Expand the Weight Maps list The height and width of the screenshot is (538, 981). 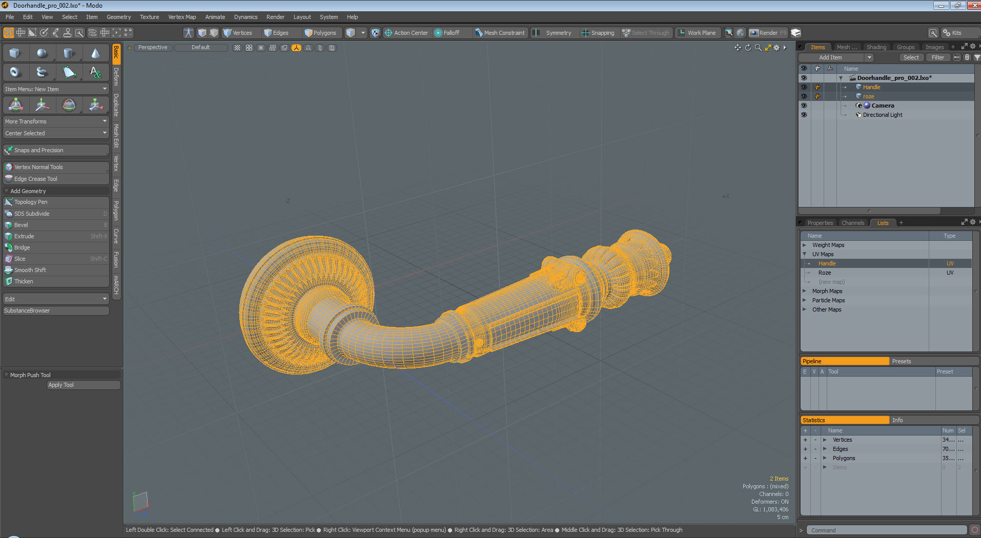(x=805, y=245)
